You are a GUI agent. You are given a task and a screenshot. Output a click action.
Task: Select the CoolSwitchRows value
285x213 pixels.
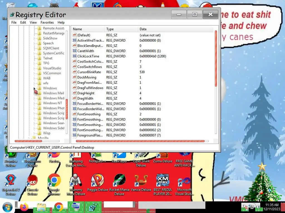click(x=90, y=67)
